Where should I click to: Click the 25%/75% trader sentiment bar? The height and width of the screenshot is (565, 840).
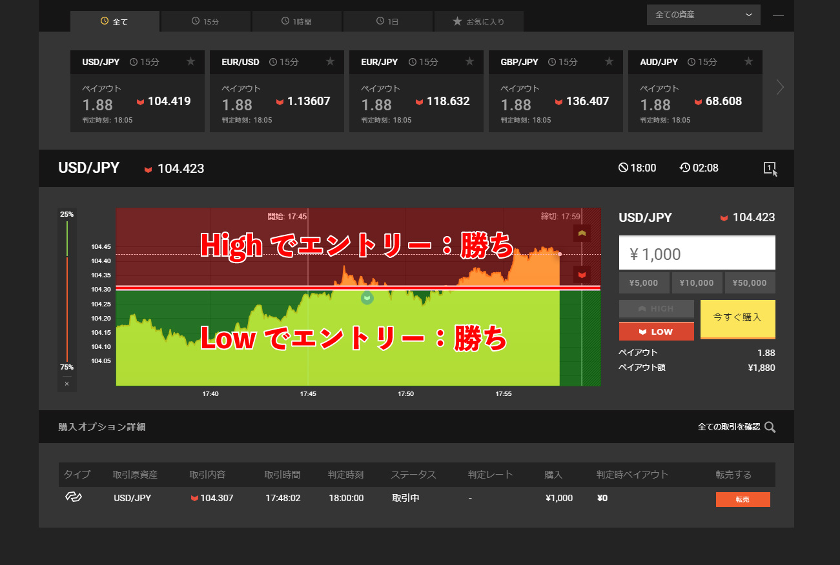pos(67,291)
